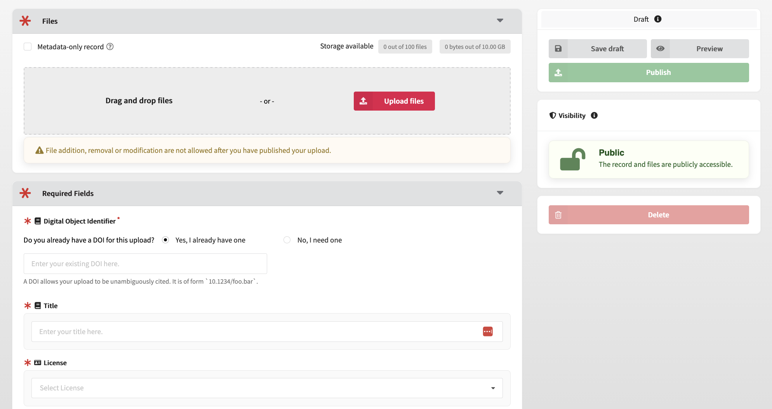The width and height of the screenshot is (772, 409).
Task: Click the title input field
Action: (x=267, y=331)
